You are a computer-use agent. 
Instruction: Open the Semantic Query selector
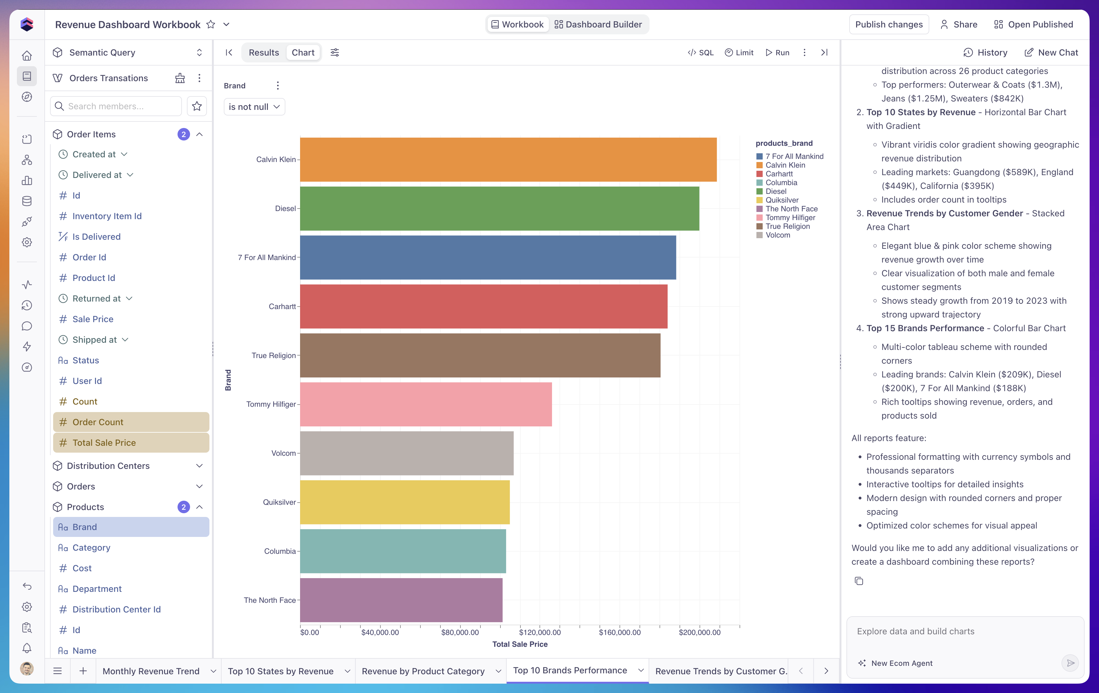pos(128,52)
